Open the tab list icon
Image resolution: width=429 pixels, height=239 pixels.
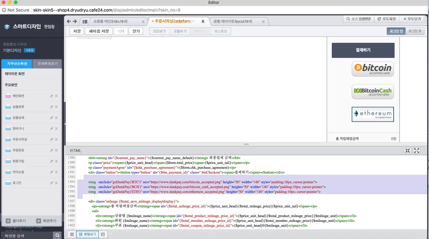click(x=85, y=21)
